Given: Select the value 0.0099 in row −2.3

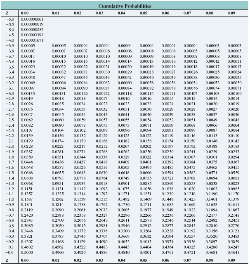Looking at the screenshot, I should pos(101,130).
